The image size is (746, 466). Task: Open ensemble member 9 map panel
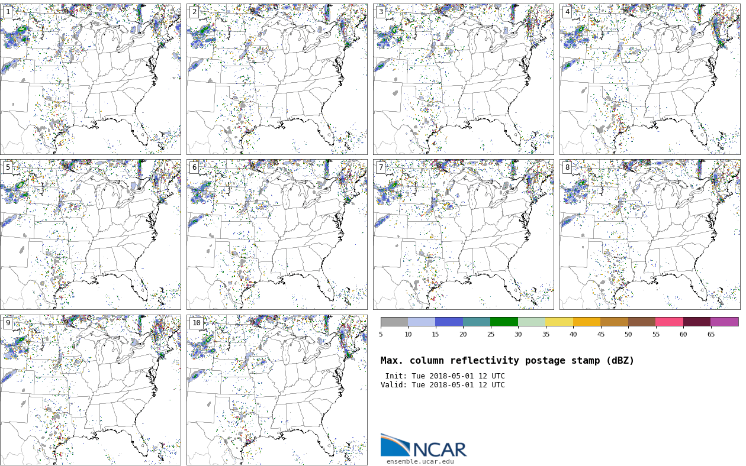coord(91,390)
